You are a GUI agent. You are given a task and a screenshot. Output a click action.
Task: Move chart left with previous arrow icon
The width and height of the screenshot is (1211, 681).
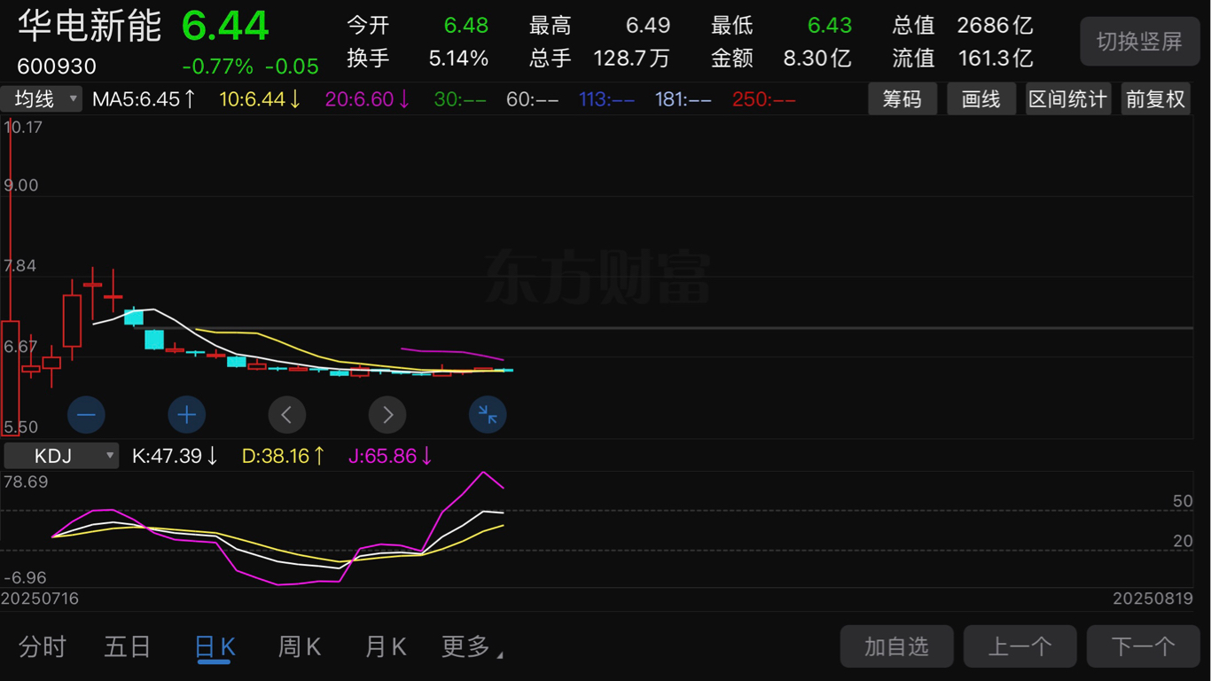click(287, 414)
